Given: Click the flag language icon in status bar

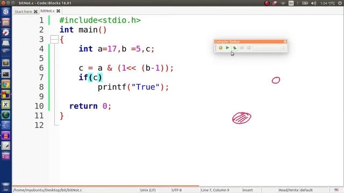Looking at the screenshot, I should [x=336, y=190].
